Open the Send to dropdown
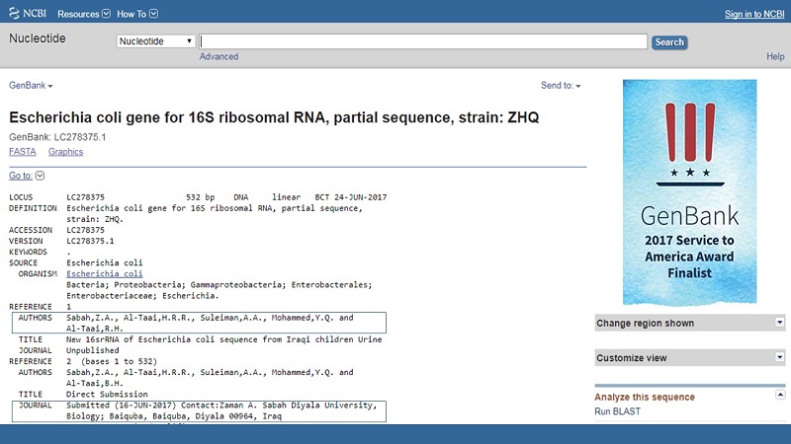 tap(561, 86)
